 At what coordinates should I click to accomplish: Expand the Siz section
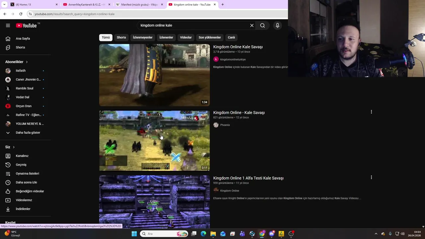(10, 147)
